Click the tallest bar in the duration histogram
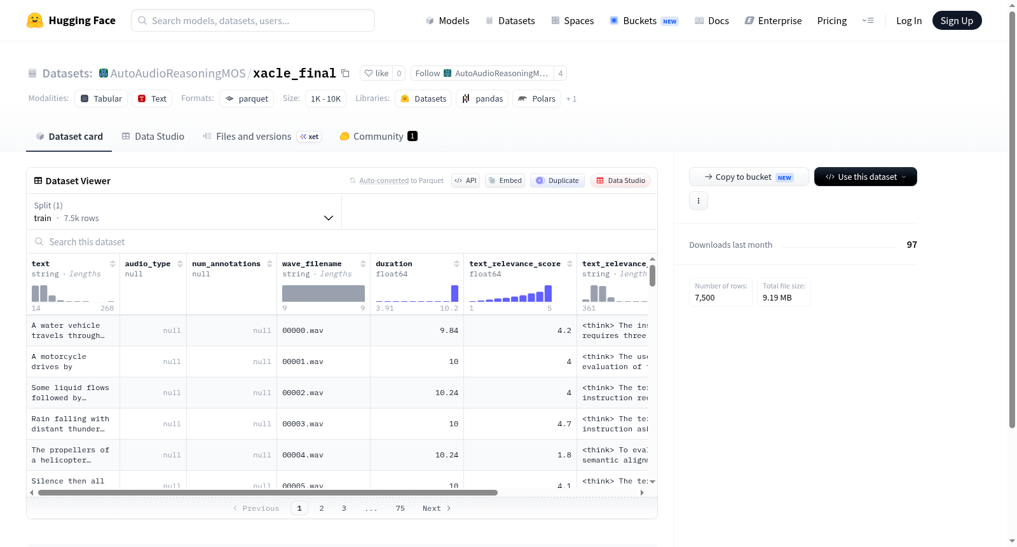1017x547 pixels. coord(454,294)
